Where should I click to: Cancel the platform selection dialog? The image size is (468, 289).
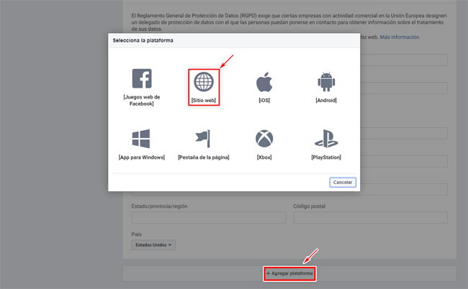click(343, 183)
